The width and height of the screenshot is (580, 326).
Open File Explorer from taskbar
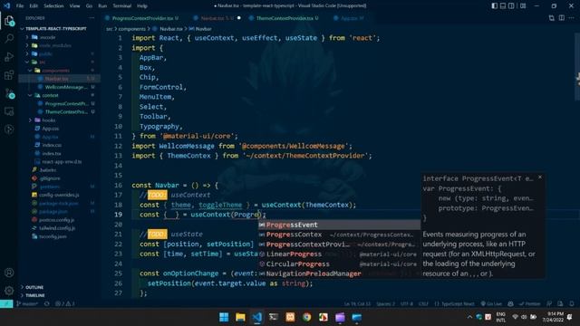[240, 317]
